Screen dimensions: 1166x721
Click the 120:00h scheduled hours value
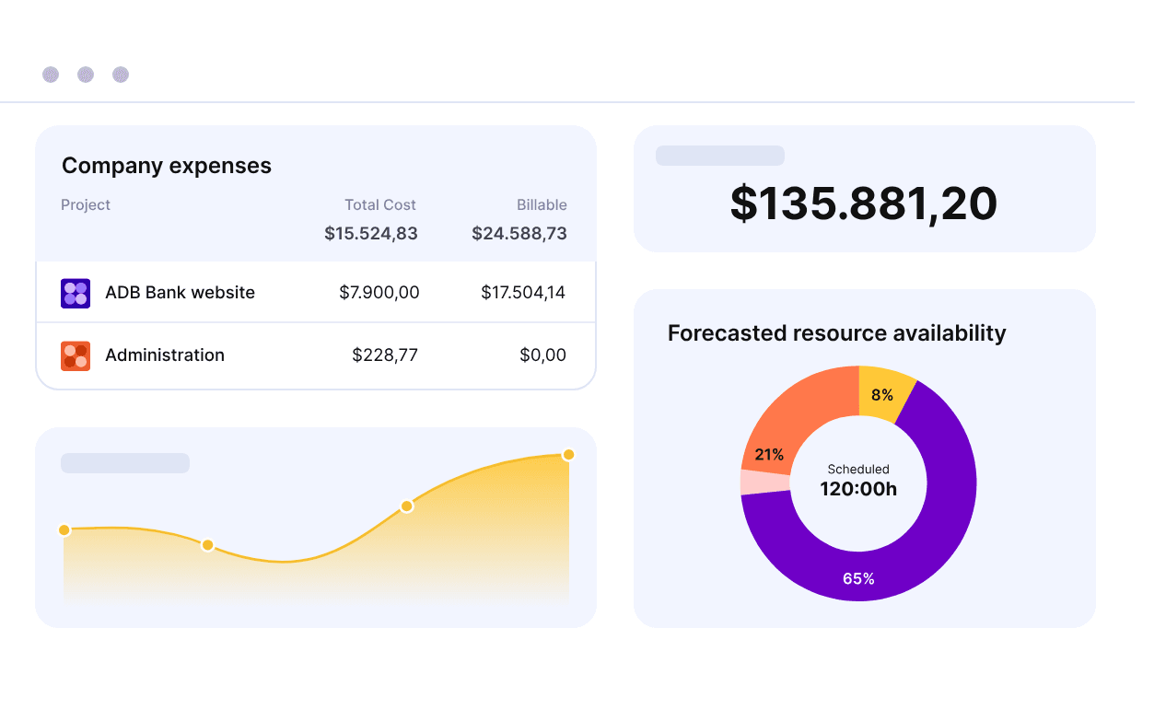(x=858, y=489)
